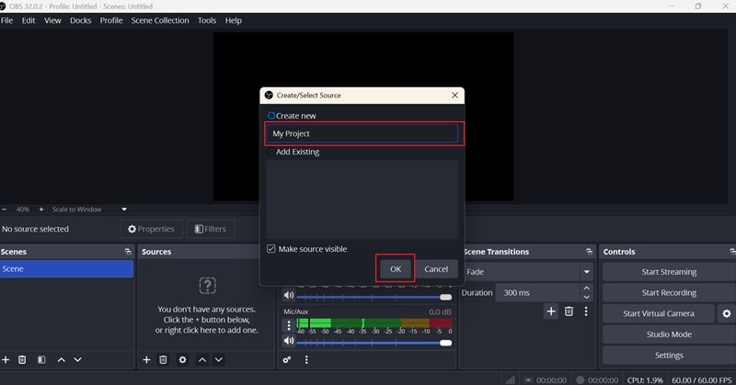Add a source with the plus icon
The width and height of the screenshot is (736, 385).
[x=146, y=359]
